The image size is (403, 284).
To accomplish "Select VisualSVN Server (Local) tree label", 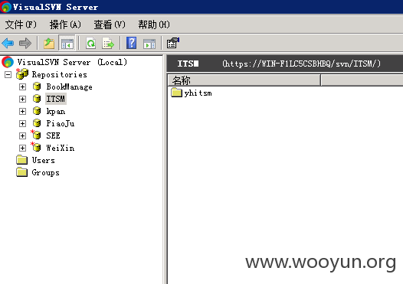I will [x=72, y=62].
